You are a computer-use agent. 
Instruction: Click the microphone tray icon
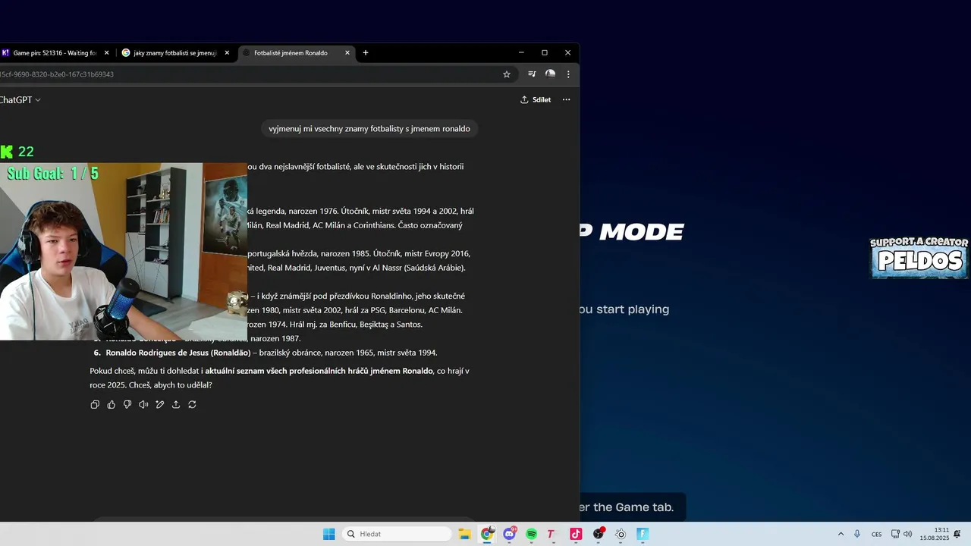click(857, 534)
